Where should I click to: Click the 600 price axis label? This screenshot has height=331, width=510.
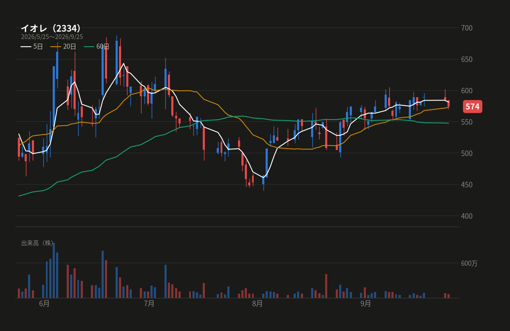[467, 91]
